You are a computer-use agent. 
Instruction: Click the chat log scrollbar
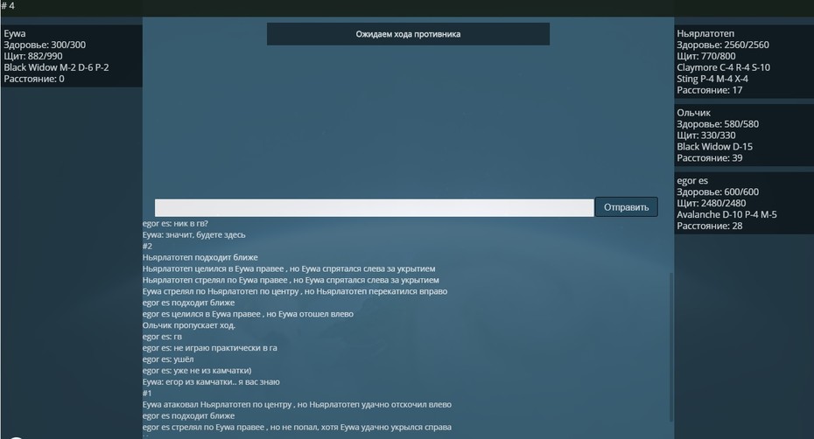671,346
